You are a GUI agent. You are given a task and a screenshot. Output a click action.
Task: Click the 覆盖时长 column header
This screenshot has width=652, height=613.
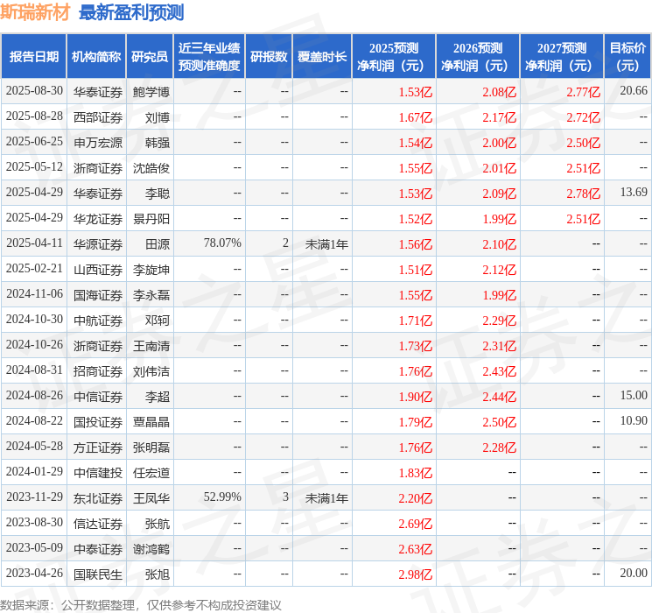pos(322,57)
